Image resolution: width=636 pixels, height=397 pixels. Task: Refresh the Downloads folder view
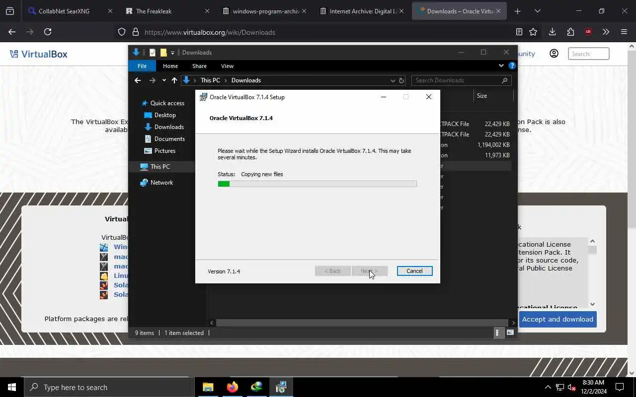tap(401, 80)
